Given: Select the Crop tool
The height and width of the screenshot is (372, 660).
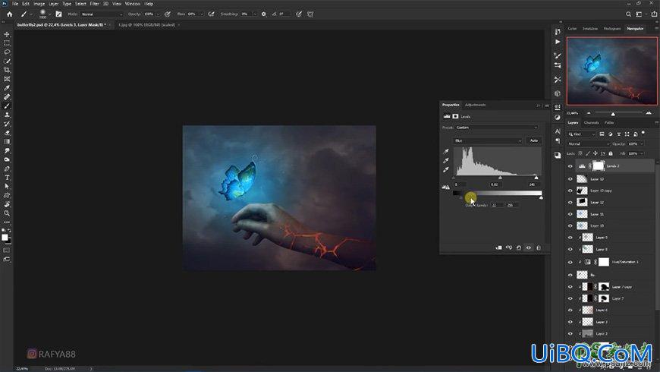Looking at the screenshot, I should click(x=7, y=70).
